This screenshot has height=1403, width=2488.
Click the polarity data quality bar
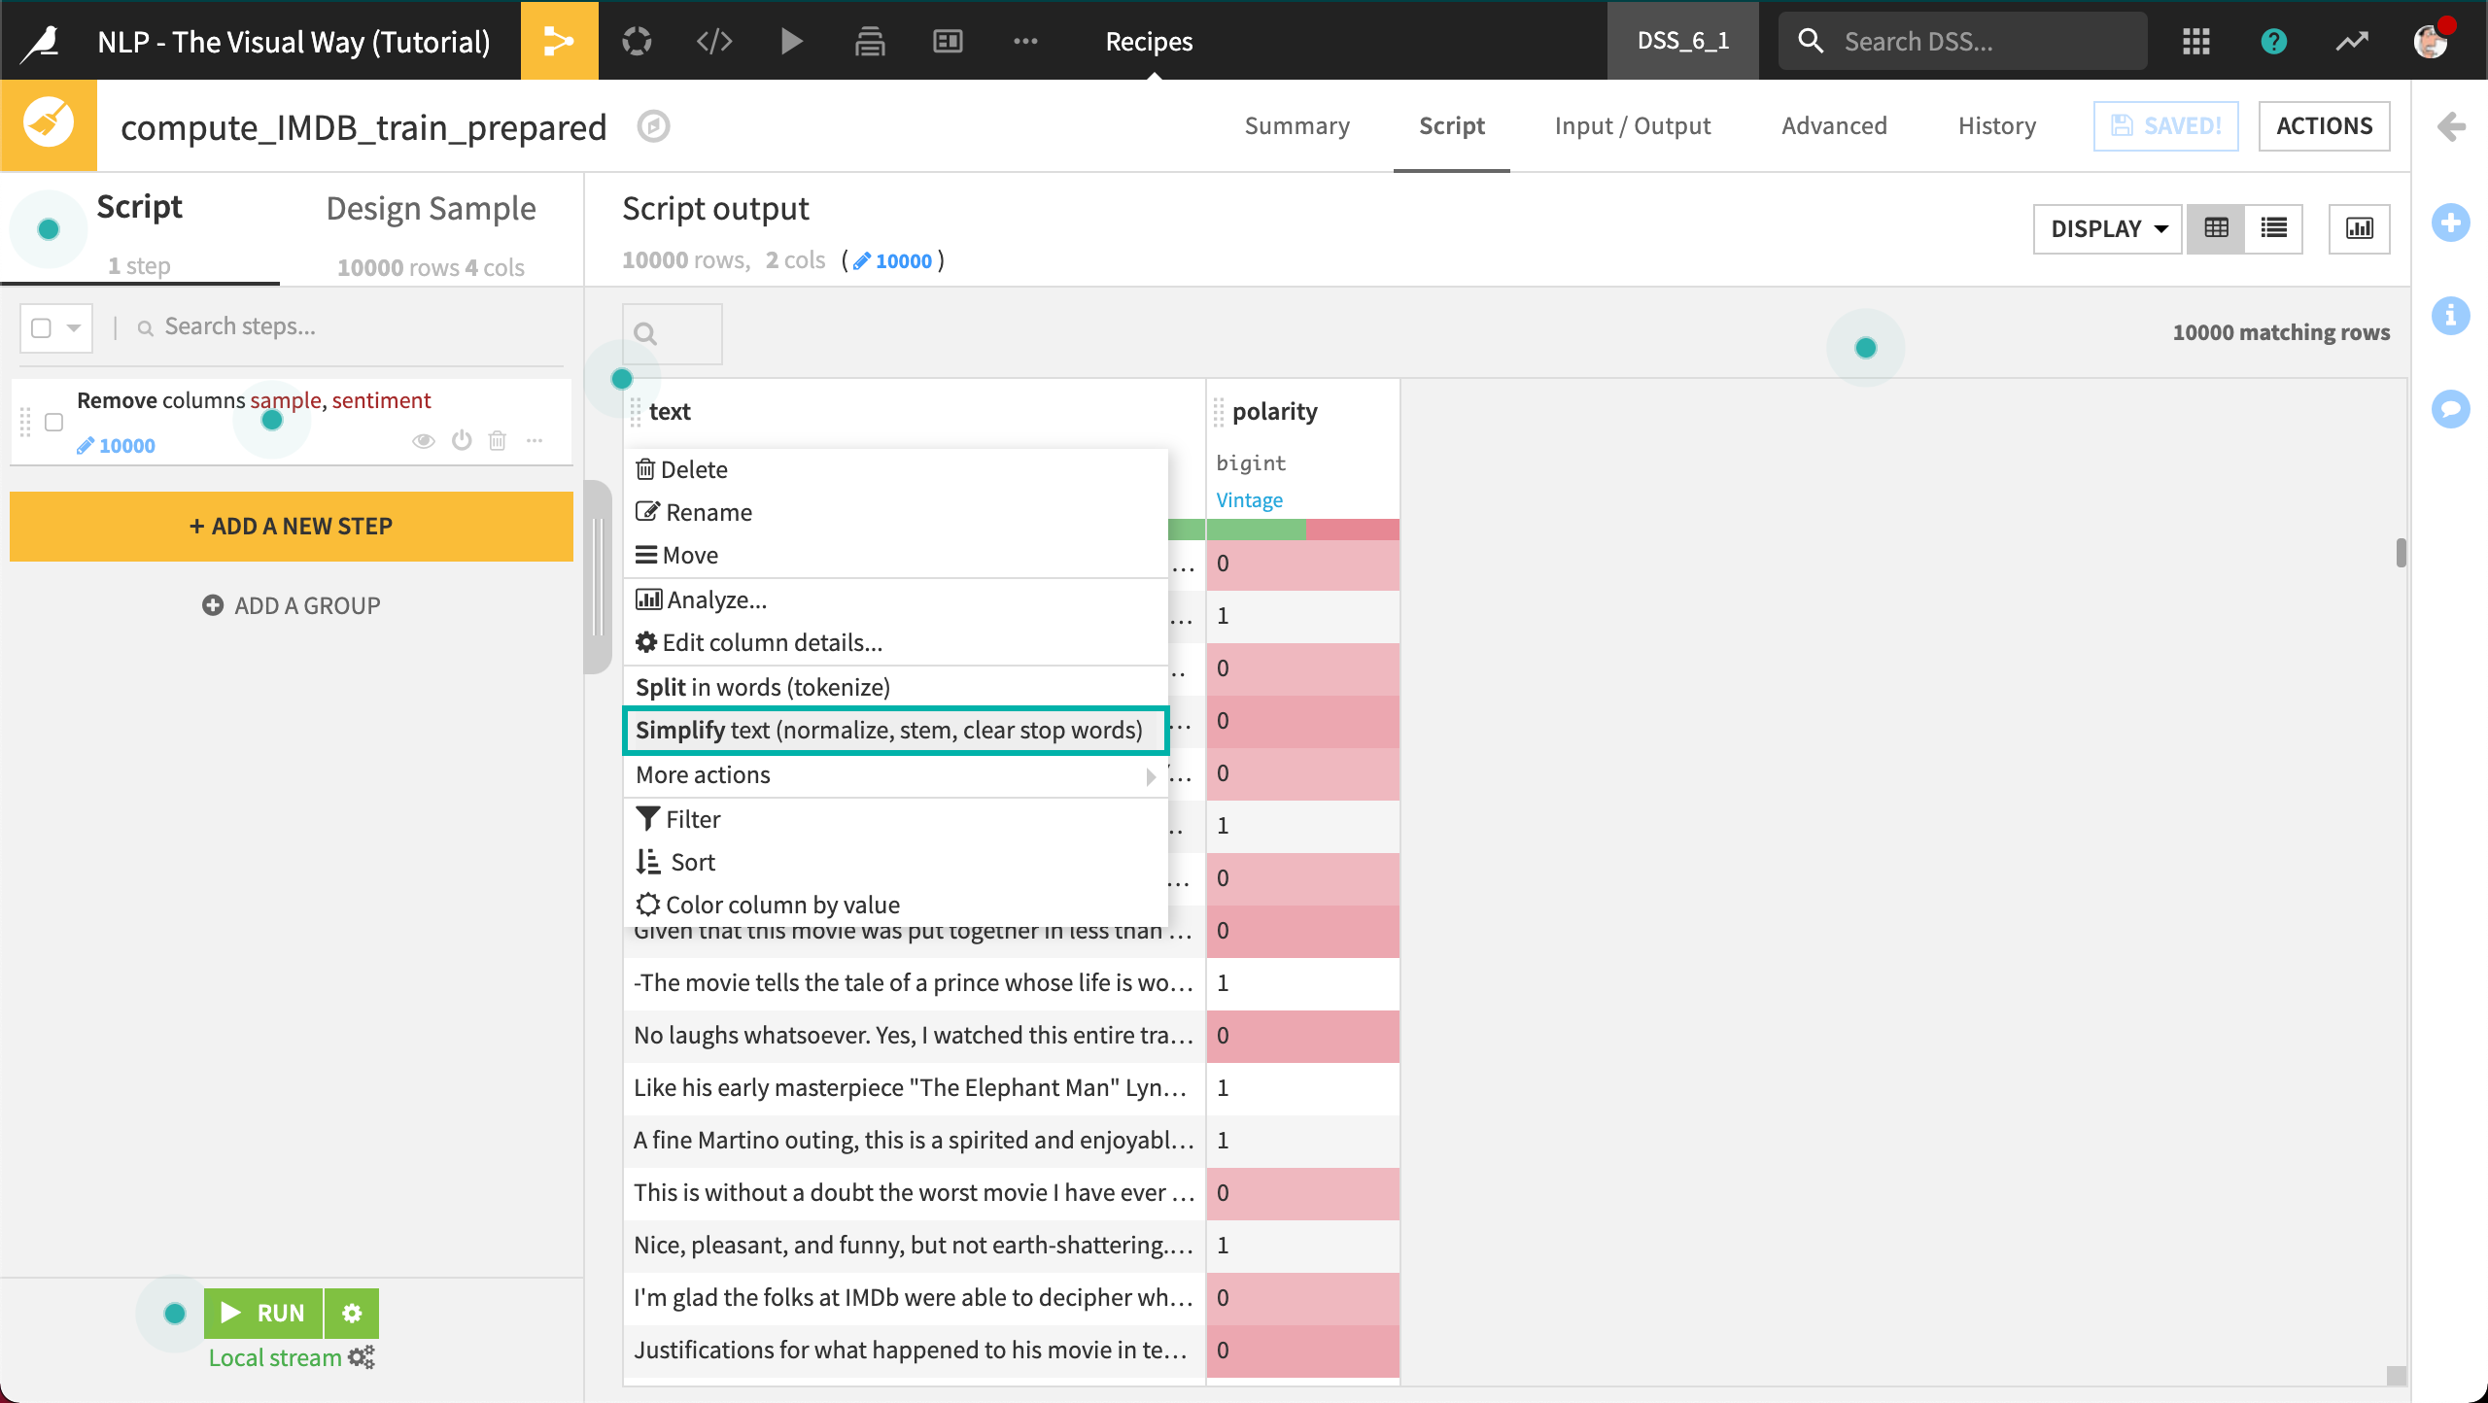pyautogui.click(x=1302, y=530)
